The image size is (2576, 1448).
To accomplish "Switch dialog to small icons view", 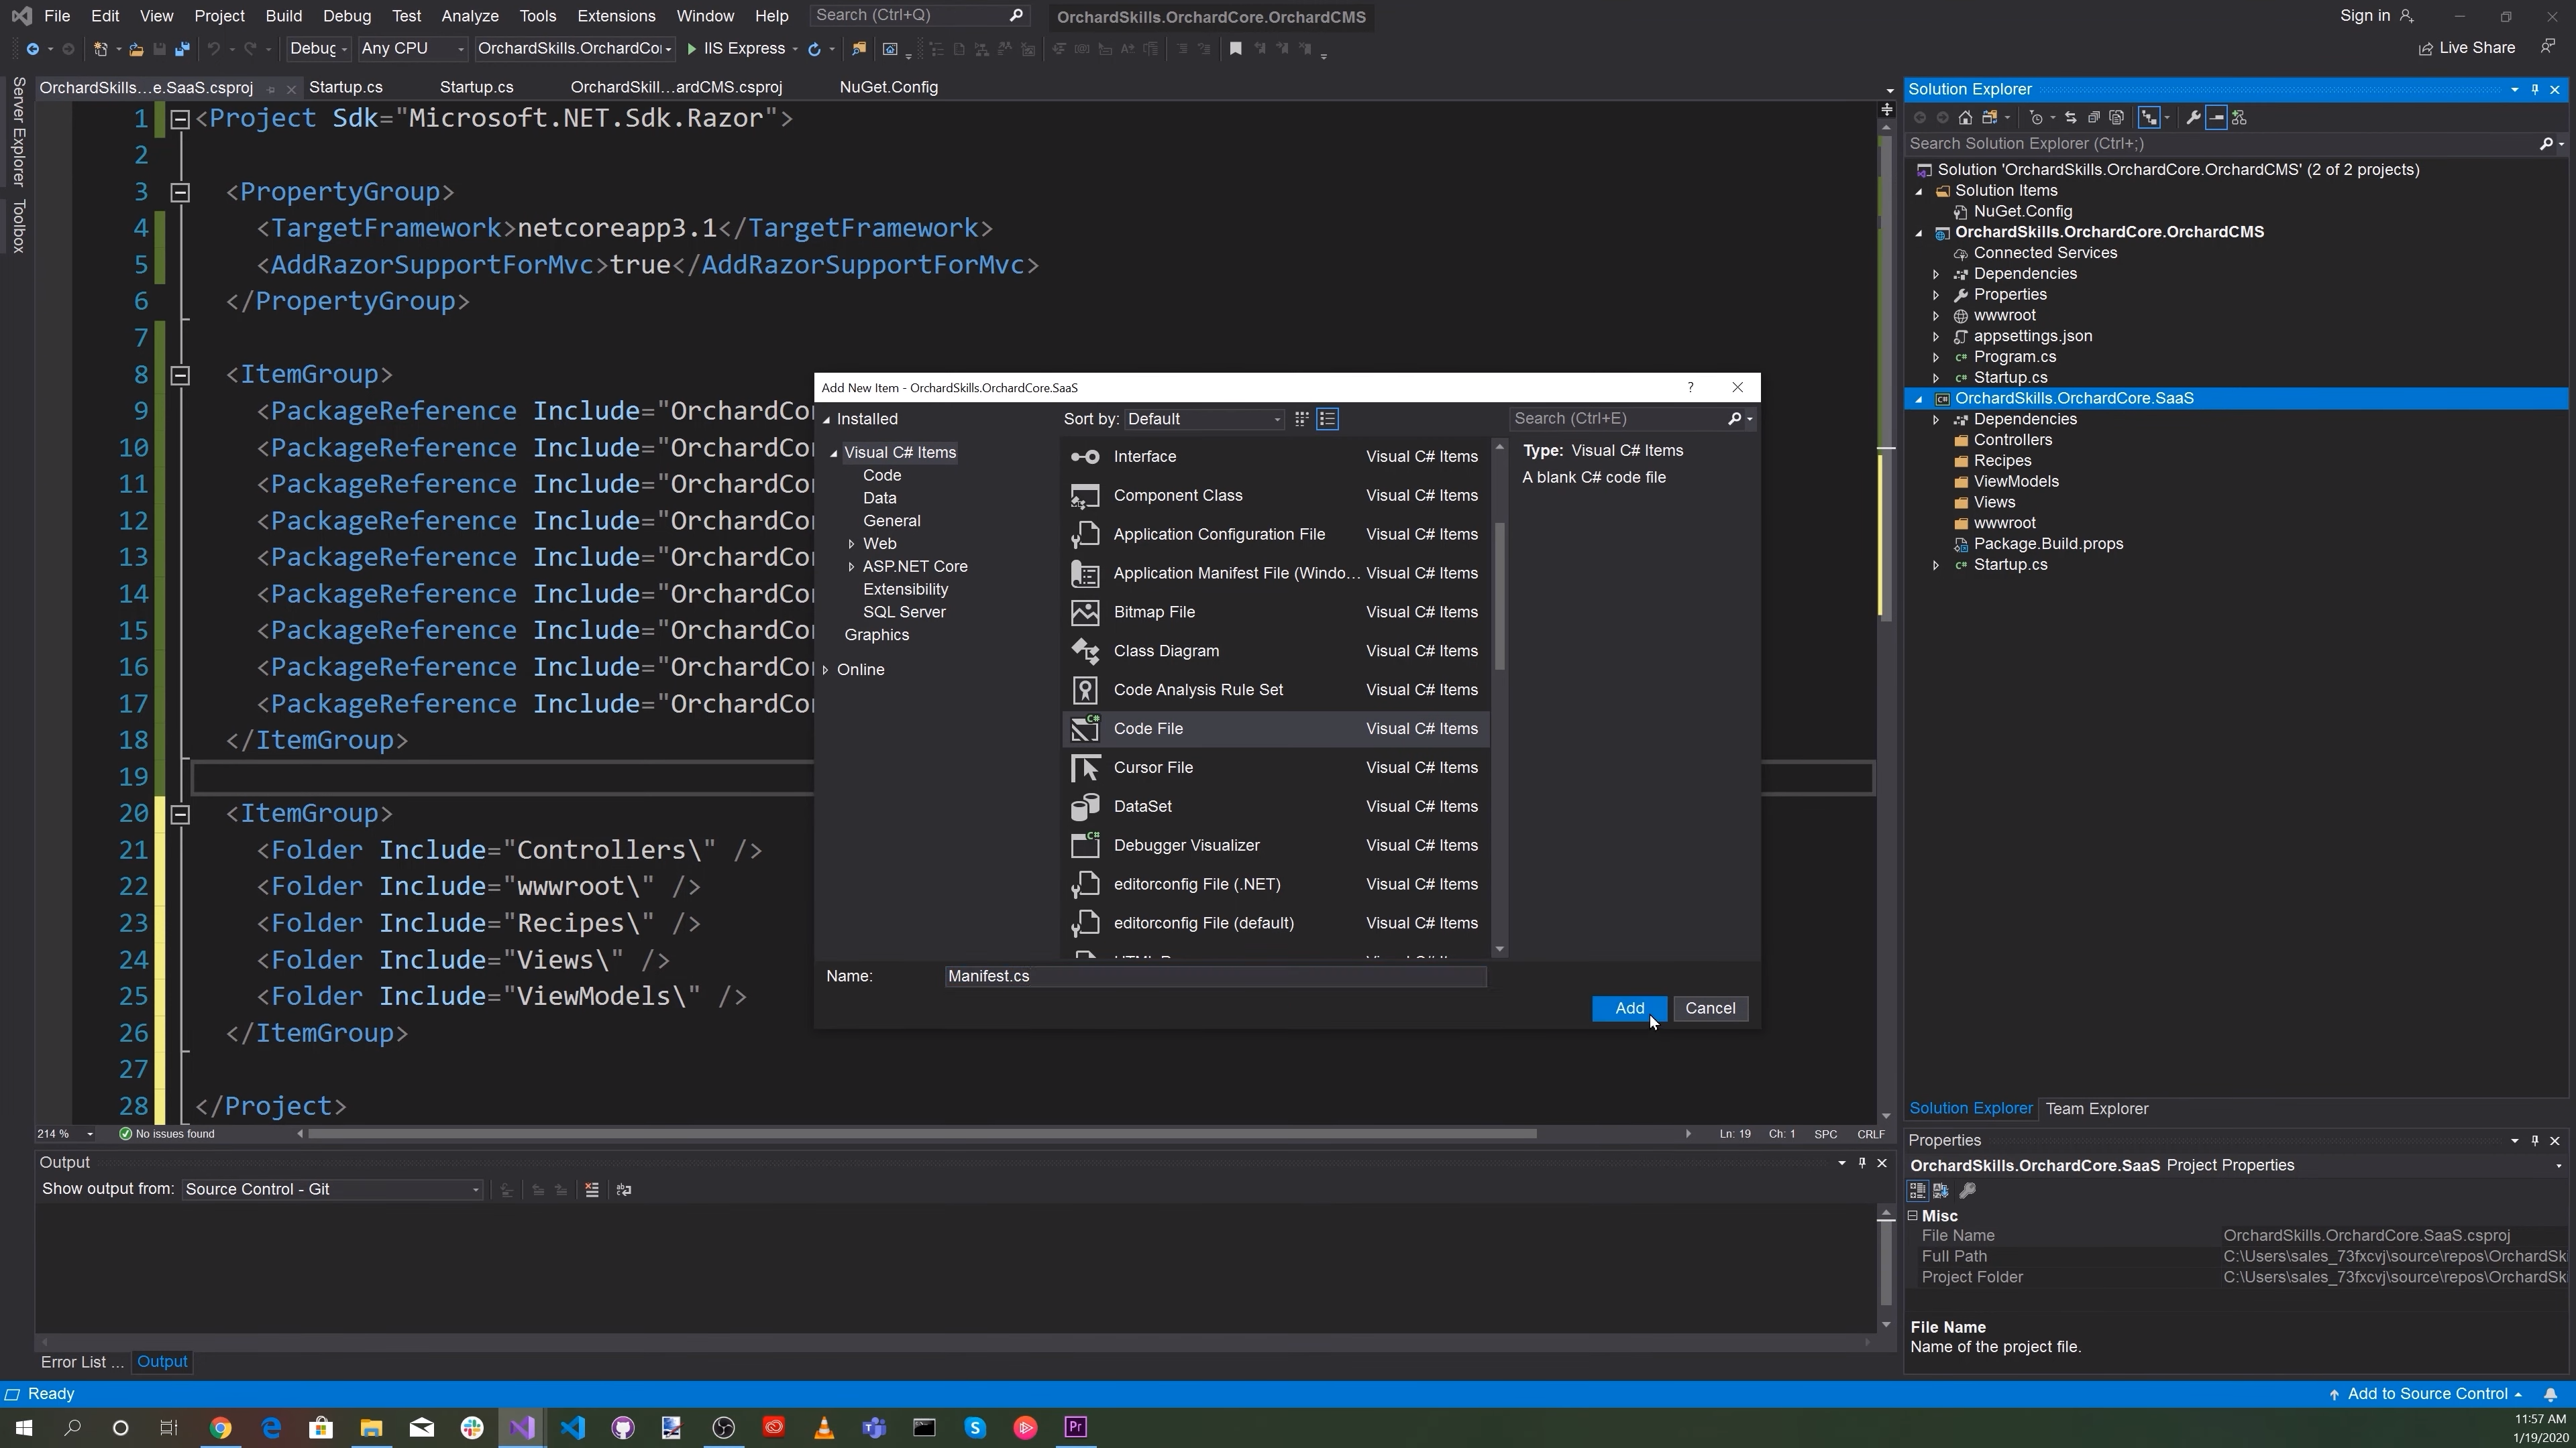I will pos(1301,419).
